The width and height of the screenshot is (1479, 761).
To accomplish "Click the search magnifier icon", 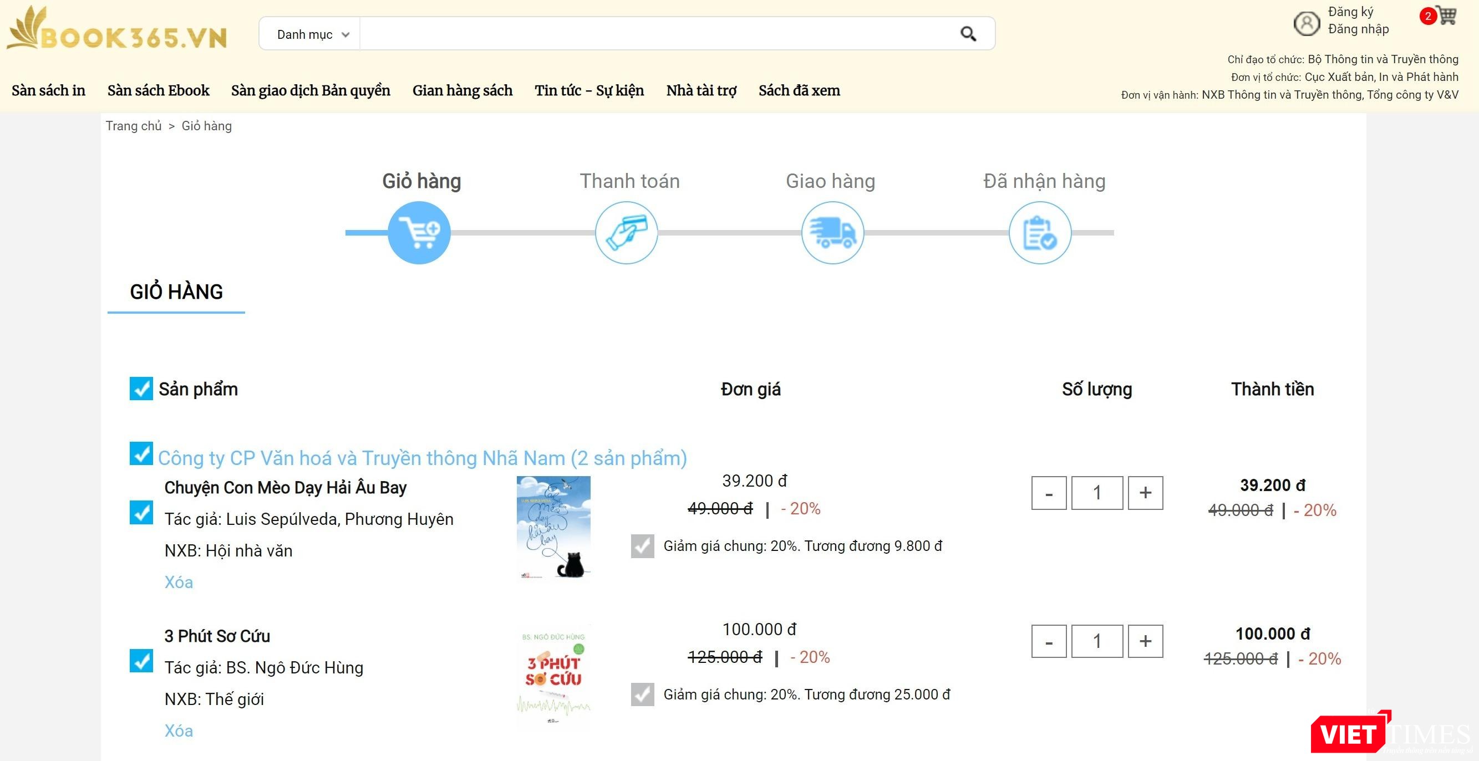I will (x=968, y=34).
